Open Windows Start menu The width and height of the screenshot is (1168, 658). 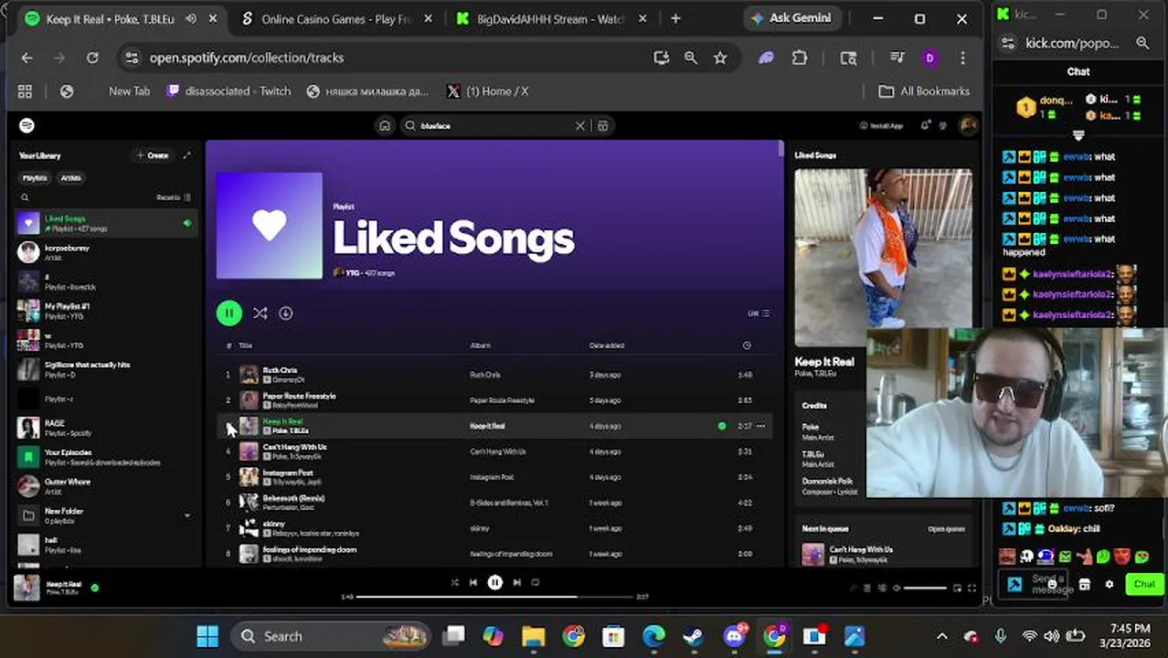pyautogui.click(x=207, y=636)
